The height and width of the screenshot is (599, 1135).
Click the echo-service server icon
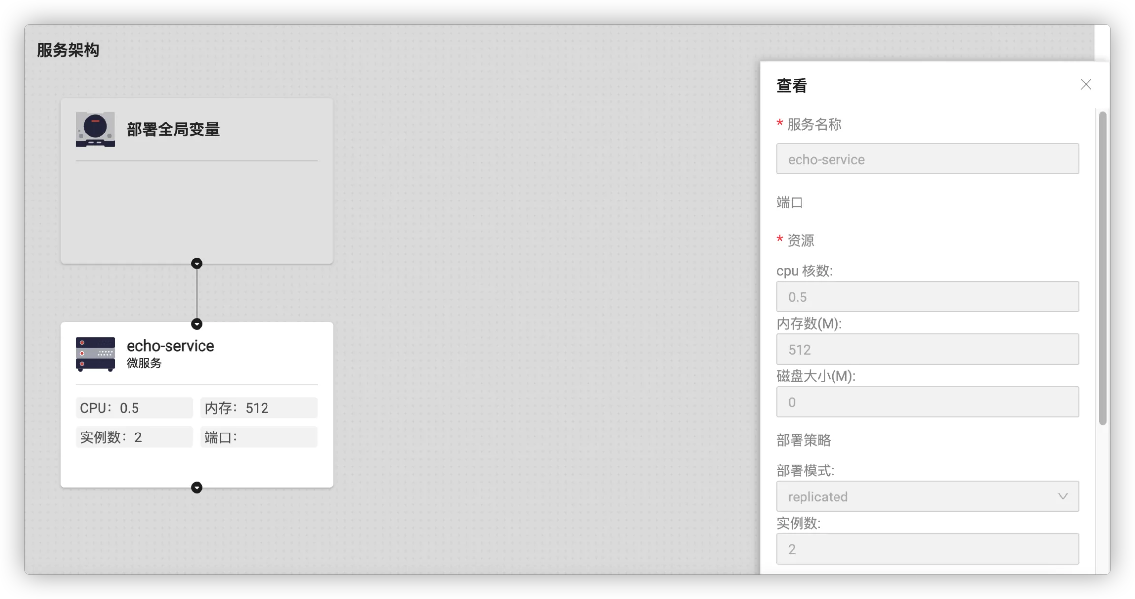[95, 354]
